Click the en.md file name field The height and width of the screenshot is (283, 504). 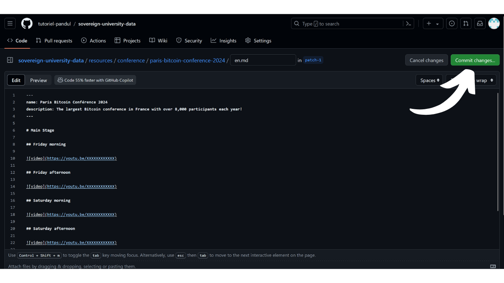[263, 60]
